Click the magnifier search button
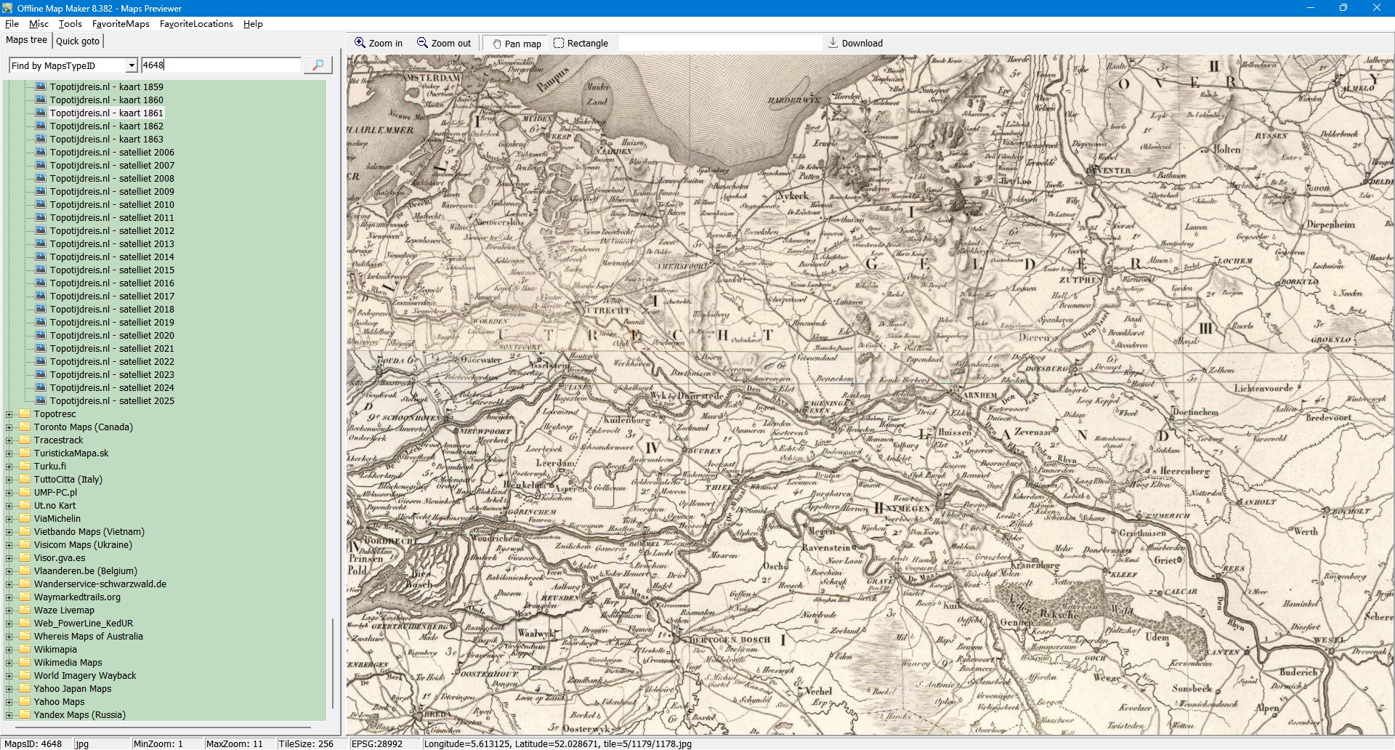This screenshot has width=1395, height=750. (x=318, y=65)
